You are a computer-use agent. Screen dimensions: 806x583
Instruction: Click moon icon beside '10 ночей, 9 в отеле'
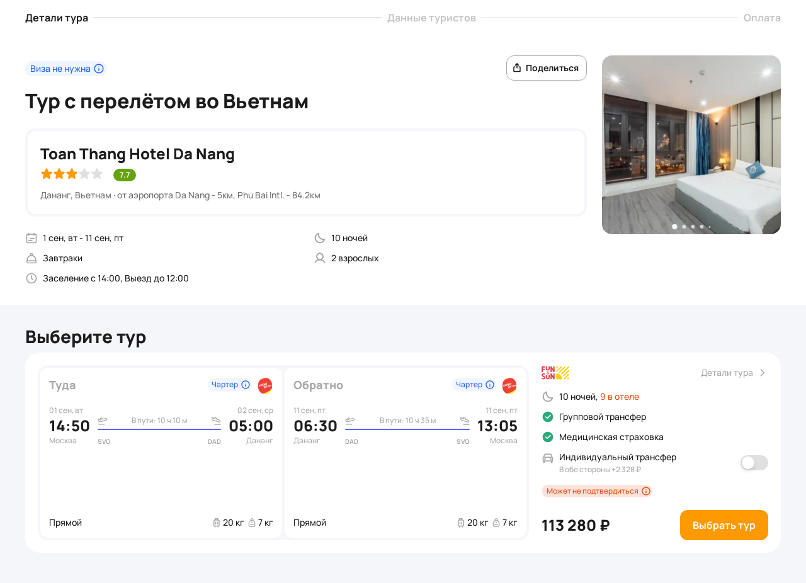(548, 397)
